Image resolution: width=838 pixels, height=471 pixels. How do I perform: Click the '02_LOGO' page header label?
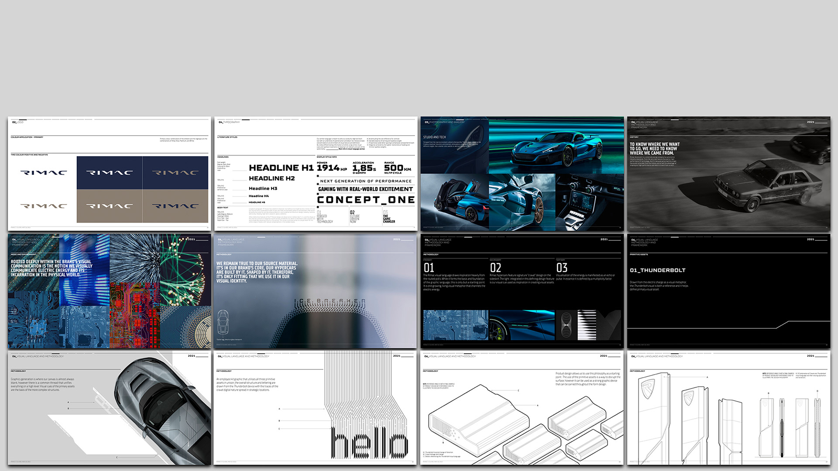17,122
